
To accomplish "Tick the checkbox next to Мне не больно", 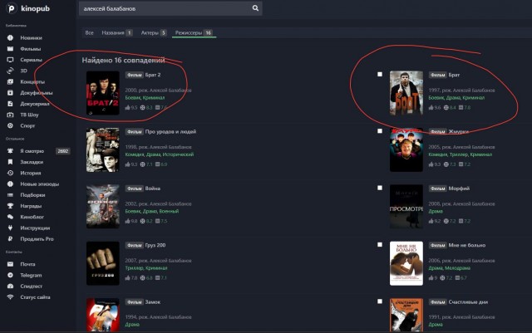I will point(380,244).
